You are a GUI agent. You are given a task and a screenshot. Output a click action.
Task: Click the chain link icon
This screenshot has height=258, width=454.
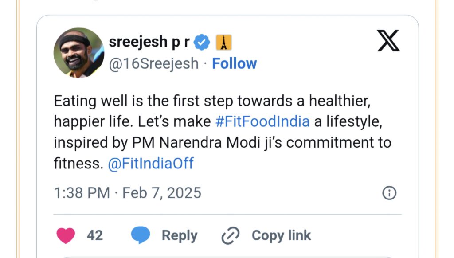click(231, 235)
